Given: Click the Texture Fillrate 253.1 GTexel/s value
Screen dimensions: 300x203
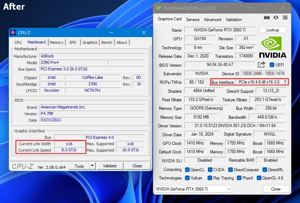Looking at the screenshot, I should (268, 100).
